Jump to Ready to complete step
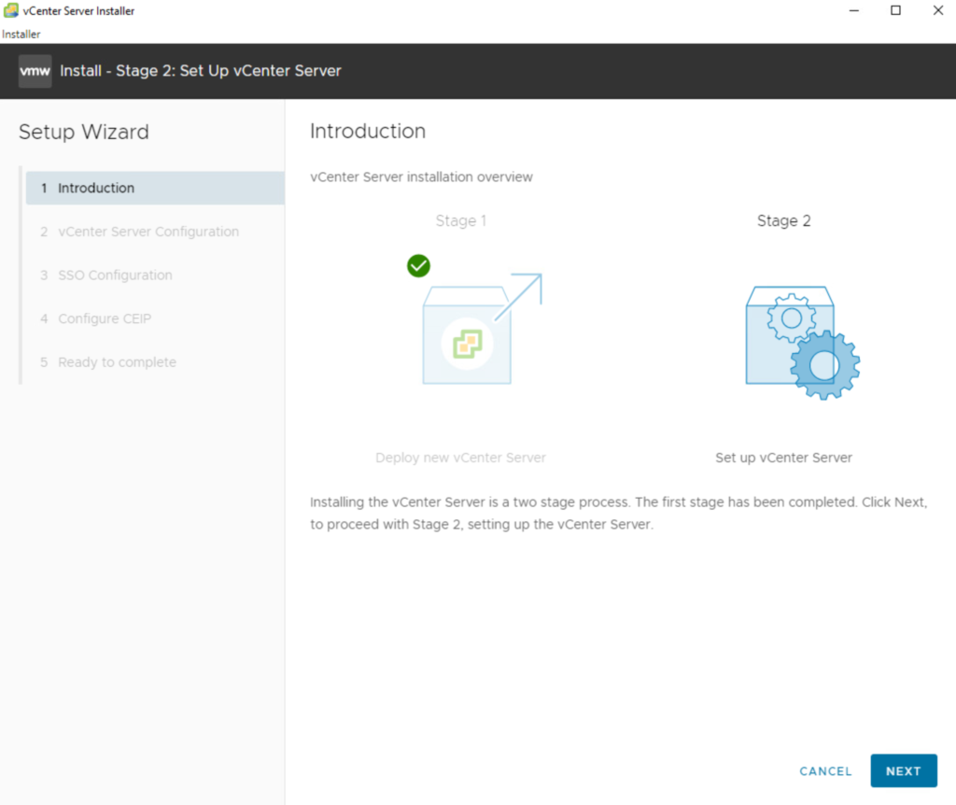956x805 pixels. (117, 362)
